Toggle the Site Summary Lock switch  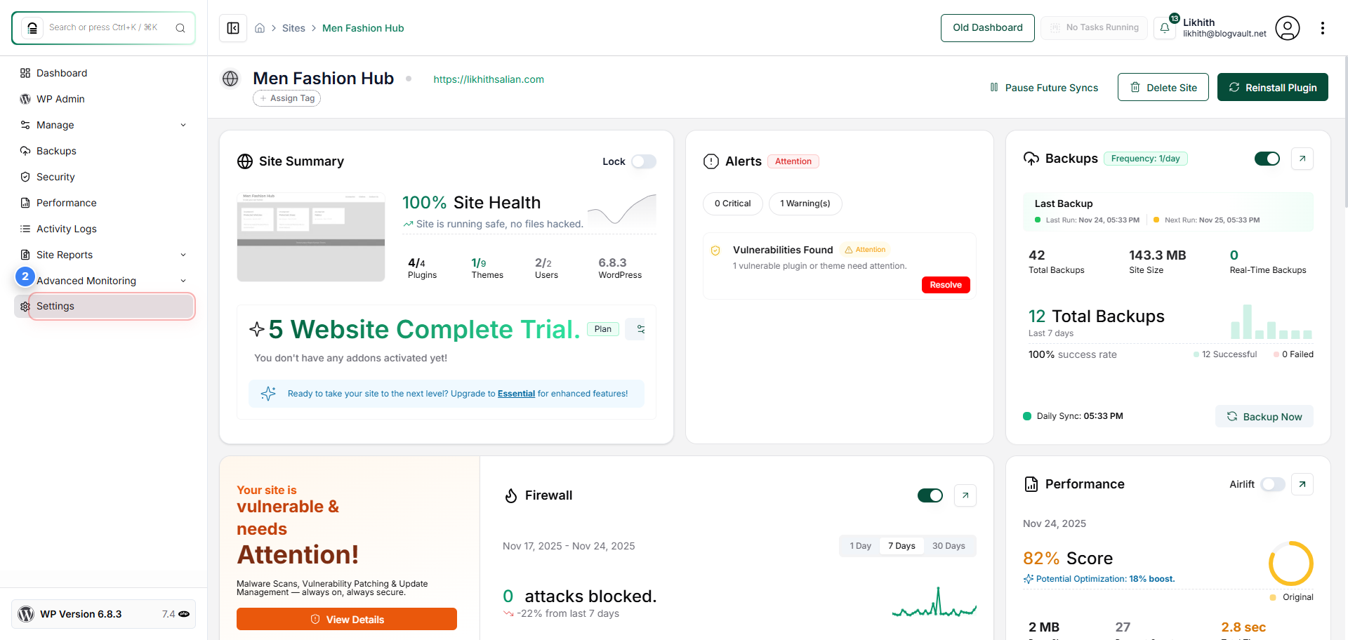point(643,161)
